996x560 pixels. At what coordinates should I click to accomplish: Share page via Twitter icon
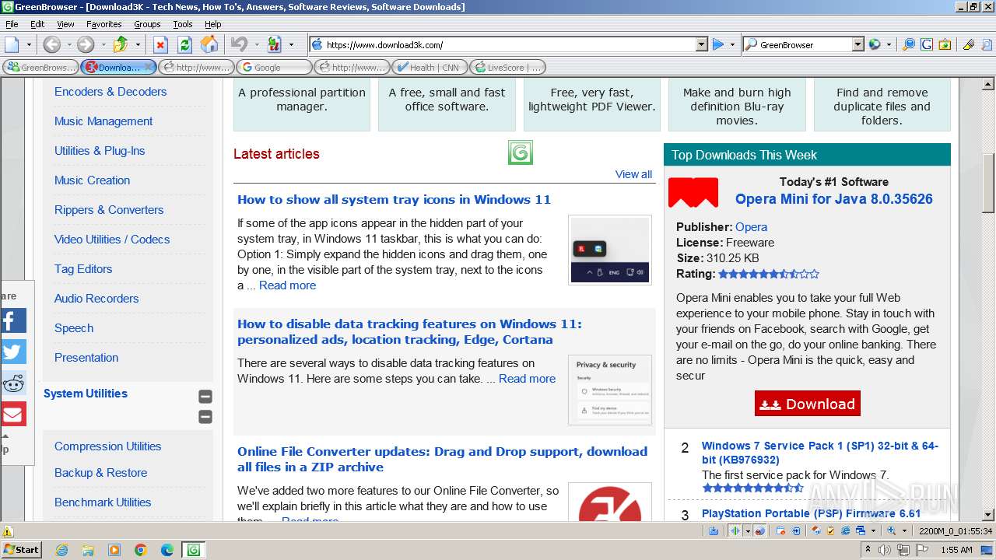13,352
